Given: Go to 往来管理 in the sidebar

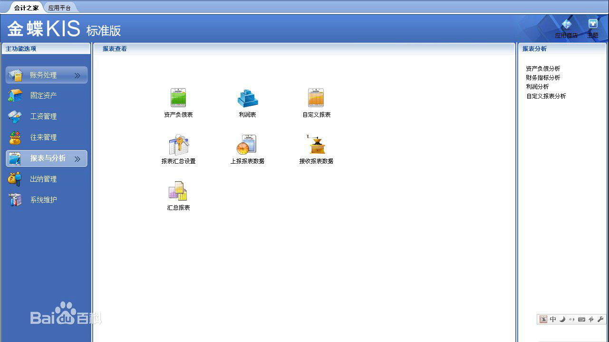Looking at the screenshot, I should [46, 137].
